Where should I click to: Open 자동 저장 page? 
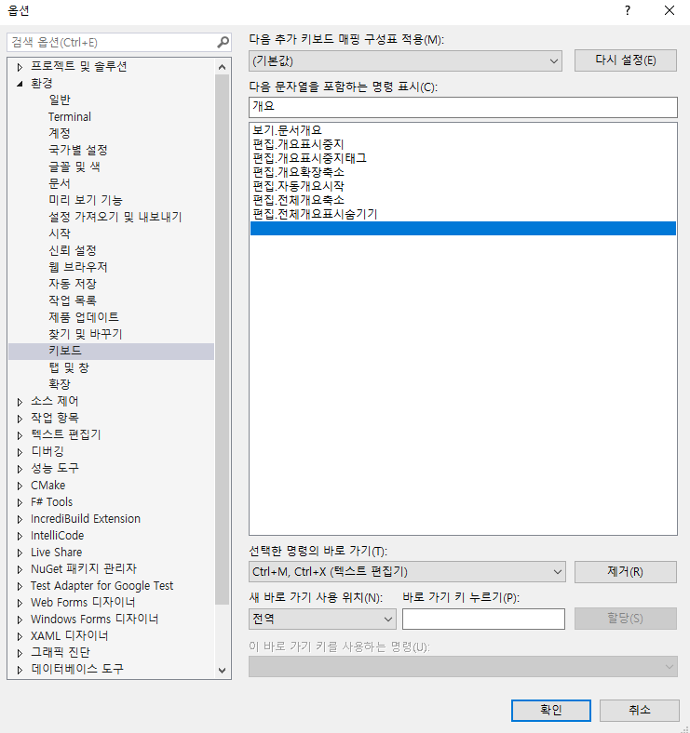[x=72, y=284]
